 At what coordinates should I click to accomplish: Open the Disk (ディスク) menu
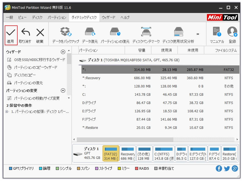37,17
